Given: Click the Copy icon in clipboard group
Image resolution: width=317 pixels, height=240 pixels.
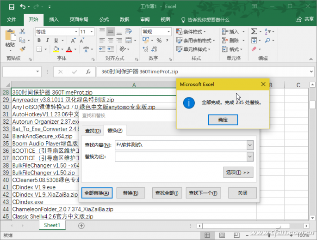Looking at the screenshot, I should [x=22, y=40].
